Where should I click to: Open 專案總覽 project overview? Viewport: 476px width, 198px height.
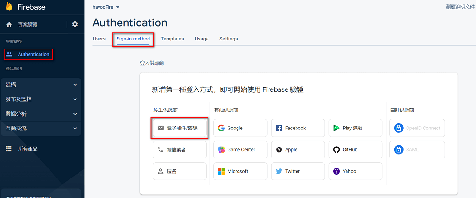[27, 25]
